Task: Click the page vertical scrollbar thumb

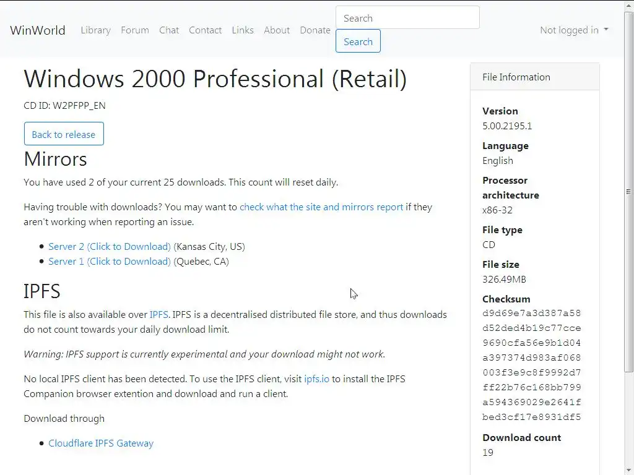Action: pyautogui.click(x=628, y=192)
